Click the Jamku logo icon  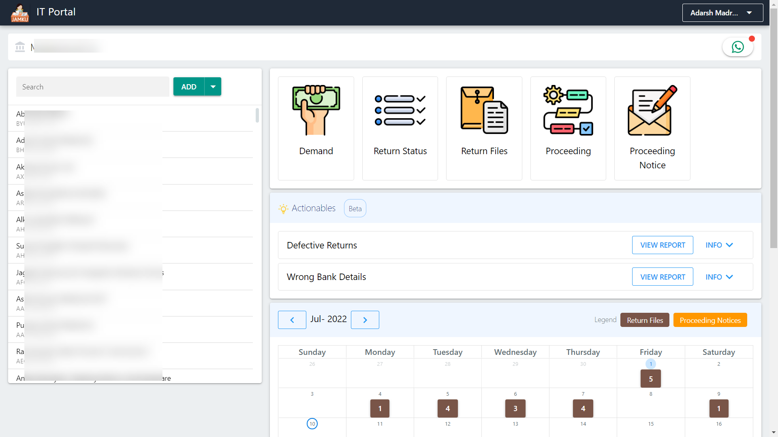19,13
